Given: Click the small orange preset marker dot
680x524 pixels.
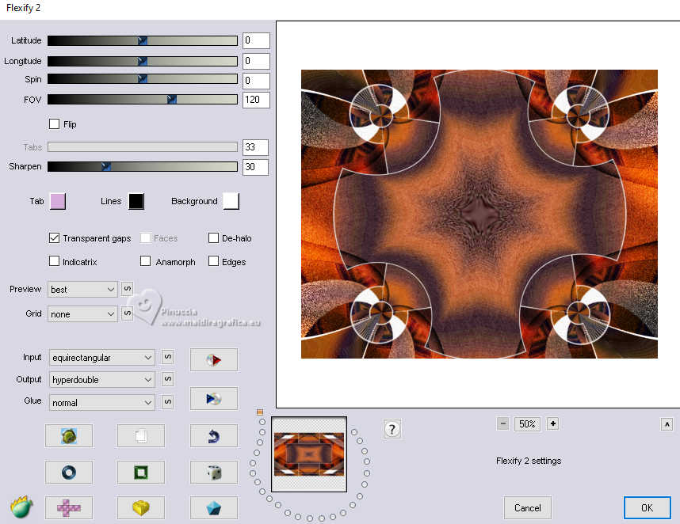Looking at the screenshot, I should (x=260, y=412).
